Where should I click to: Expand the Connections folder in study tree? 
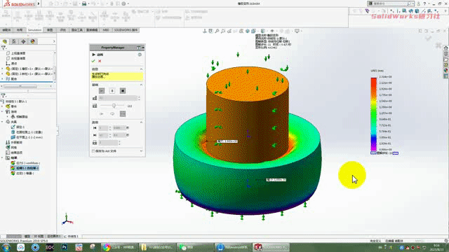[2, 112]
